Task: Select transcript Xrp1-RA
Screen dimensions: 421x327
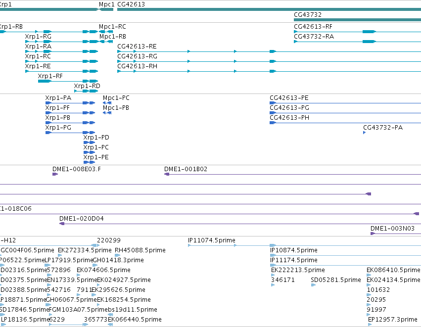Action: pyautogui.click(x=38, y=47)
